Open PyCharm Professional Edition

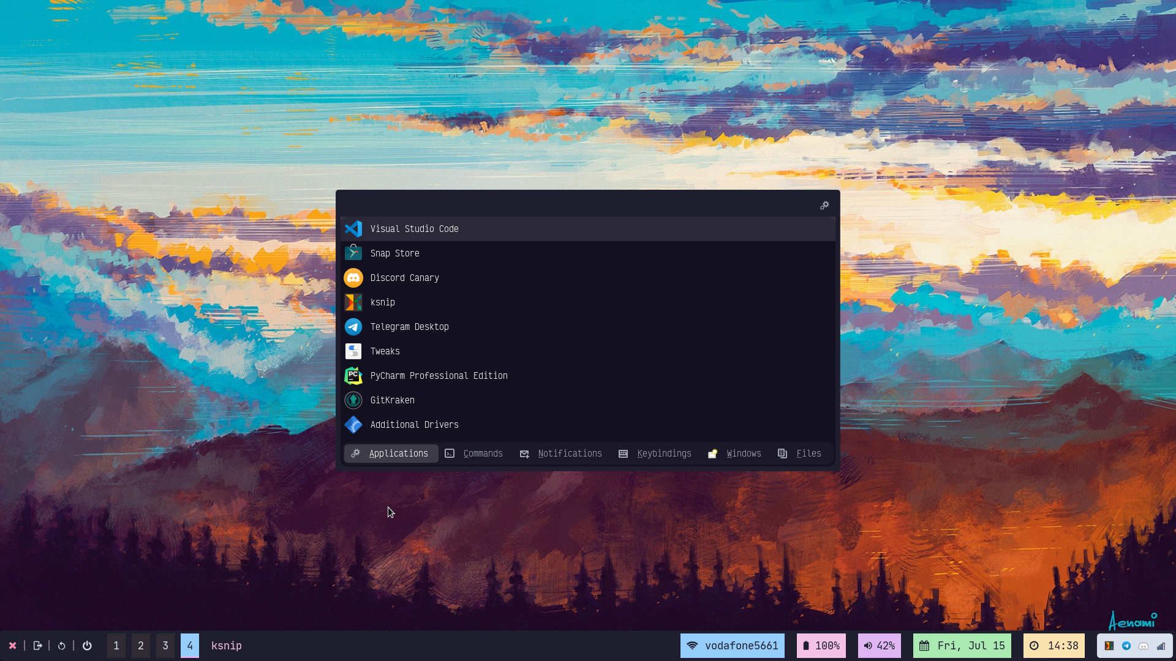439,376
